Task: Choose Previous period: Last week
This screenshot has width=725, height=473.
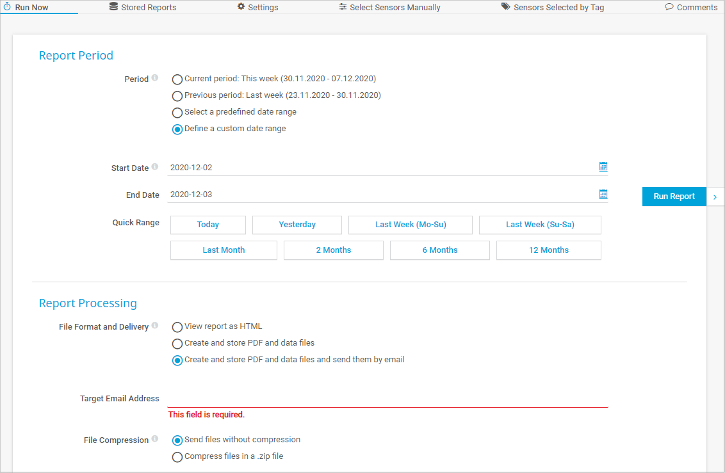Action: [x=177, y=96]
